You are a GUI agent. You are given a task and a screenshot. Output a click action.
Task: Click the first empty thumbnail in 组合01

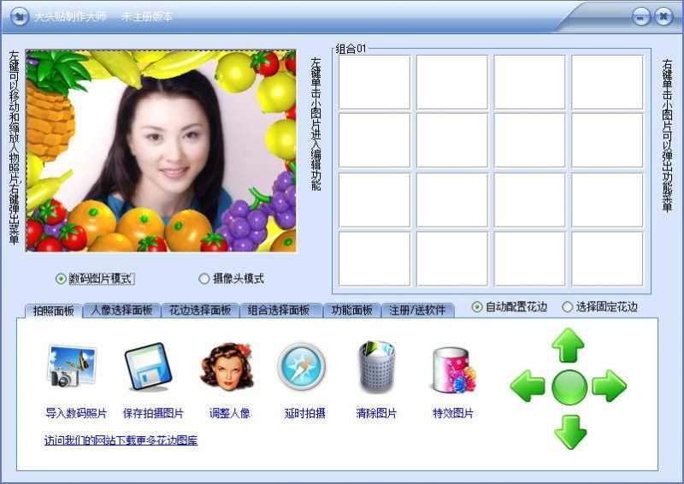coord(374,82)
